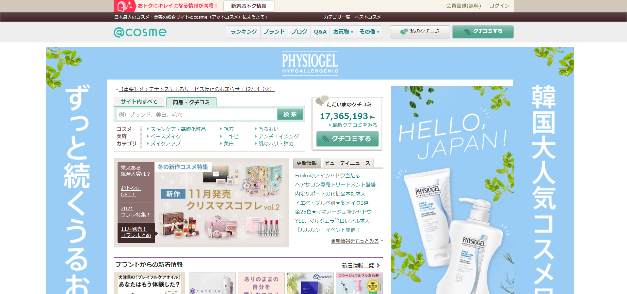The height and width of the screenshot is (294, 627).
Task: Select メイクアップ category
Action: (166, 143)
